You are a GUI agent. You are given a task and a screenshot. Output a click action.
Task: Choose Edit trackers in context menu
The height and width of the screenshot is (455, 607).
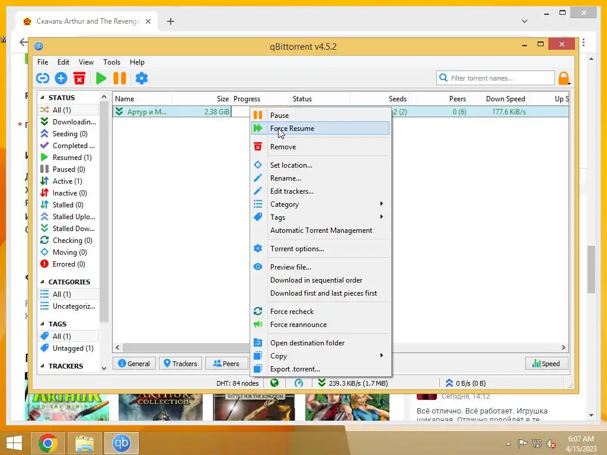321,191
